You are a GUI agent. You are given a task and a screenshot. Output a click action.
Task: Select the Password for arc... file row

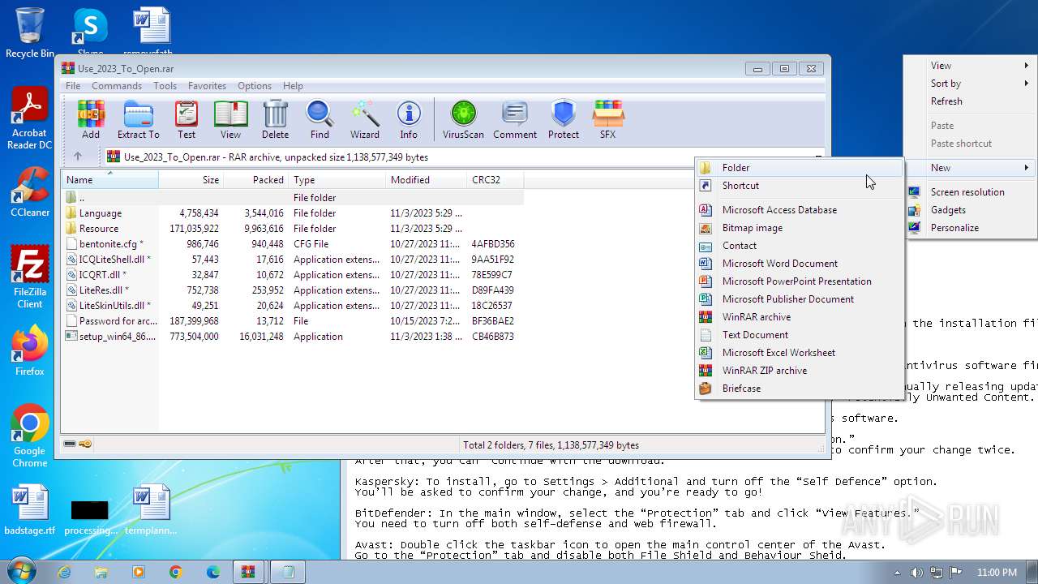pyautogui.click(x=292, y=321)
